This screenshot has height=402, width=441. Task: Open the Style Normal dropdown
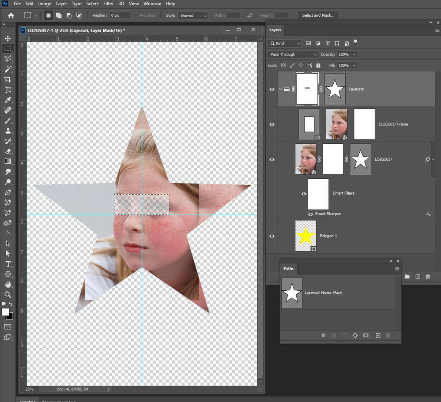coord(193,15)
